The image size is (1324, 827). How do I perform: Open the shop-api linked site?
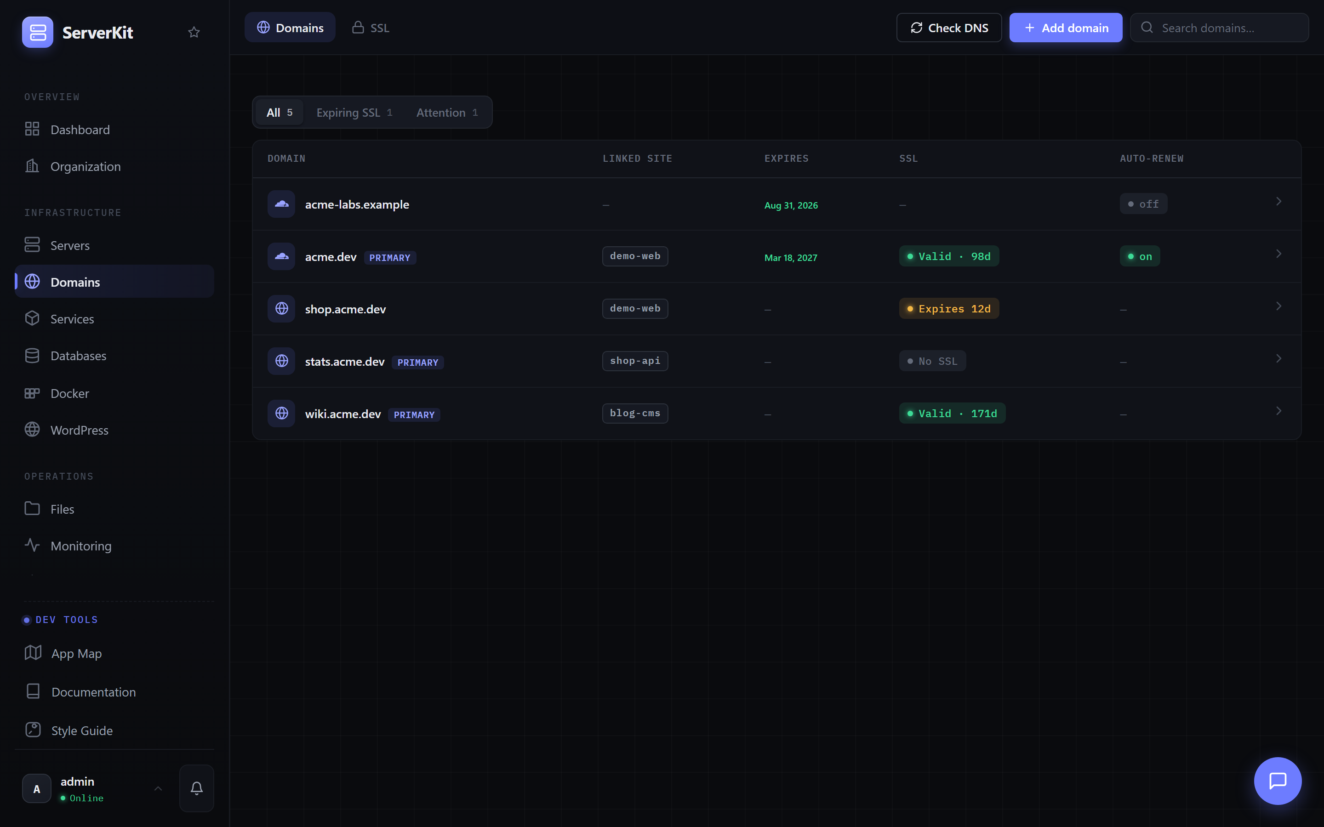pyautogui.click(x=635, y=361)
